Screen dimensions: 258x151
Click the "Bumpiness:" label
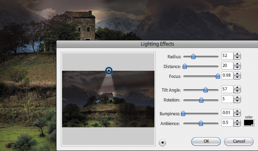click(170, 114)
